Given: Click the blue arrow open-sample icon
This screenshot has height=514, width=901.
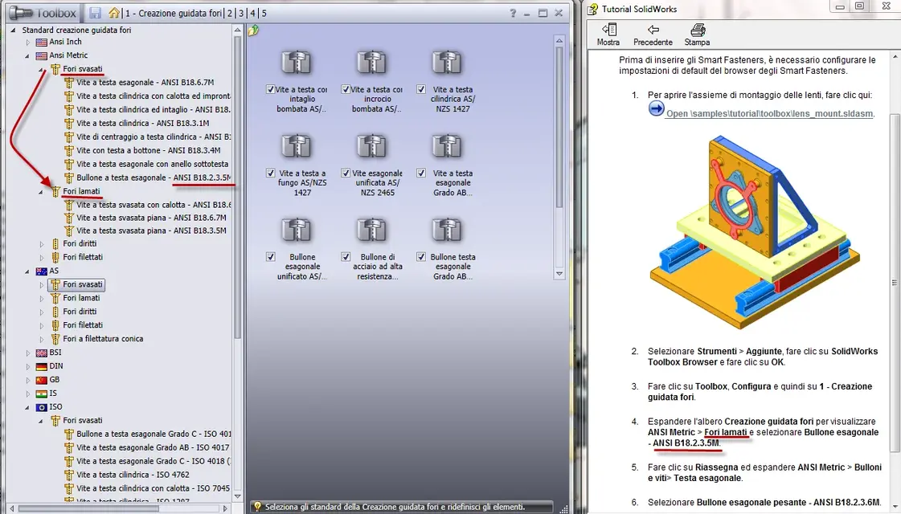Looking at the screenshot, I should click(x=656, y=108).
